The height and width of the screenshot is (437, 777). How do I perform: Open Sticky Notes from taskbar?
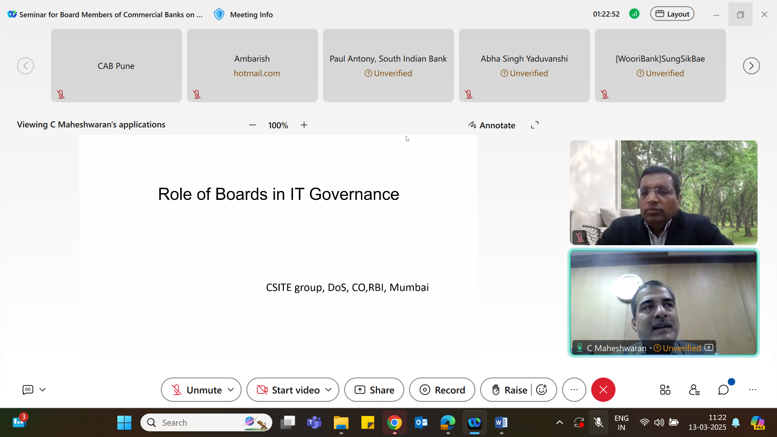[x=368, y=422]
